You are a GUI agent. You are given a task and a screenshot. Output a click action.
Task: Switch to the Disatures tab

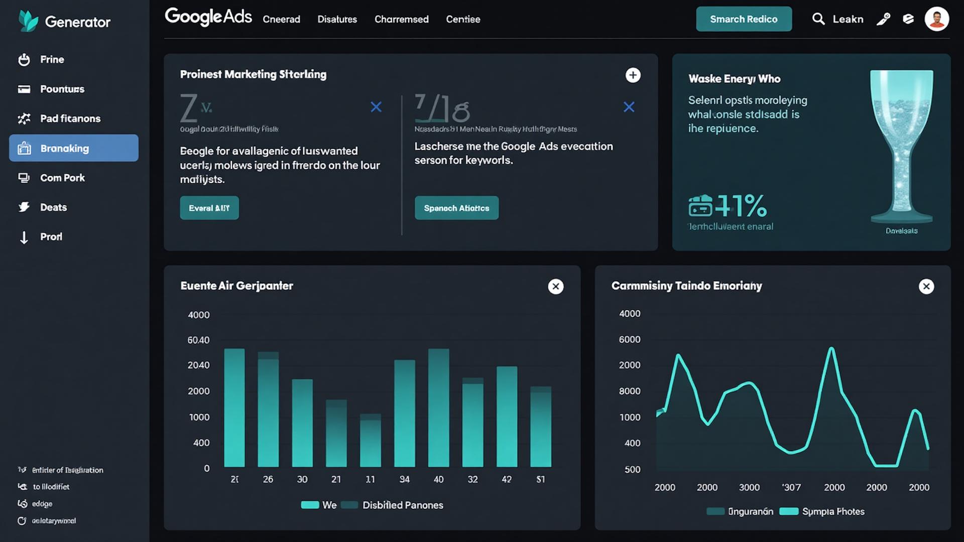(x=337, y=19)
